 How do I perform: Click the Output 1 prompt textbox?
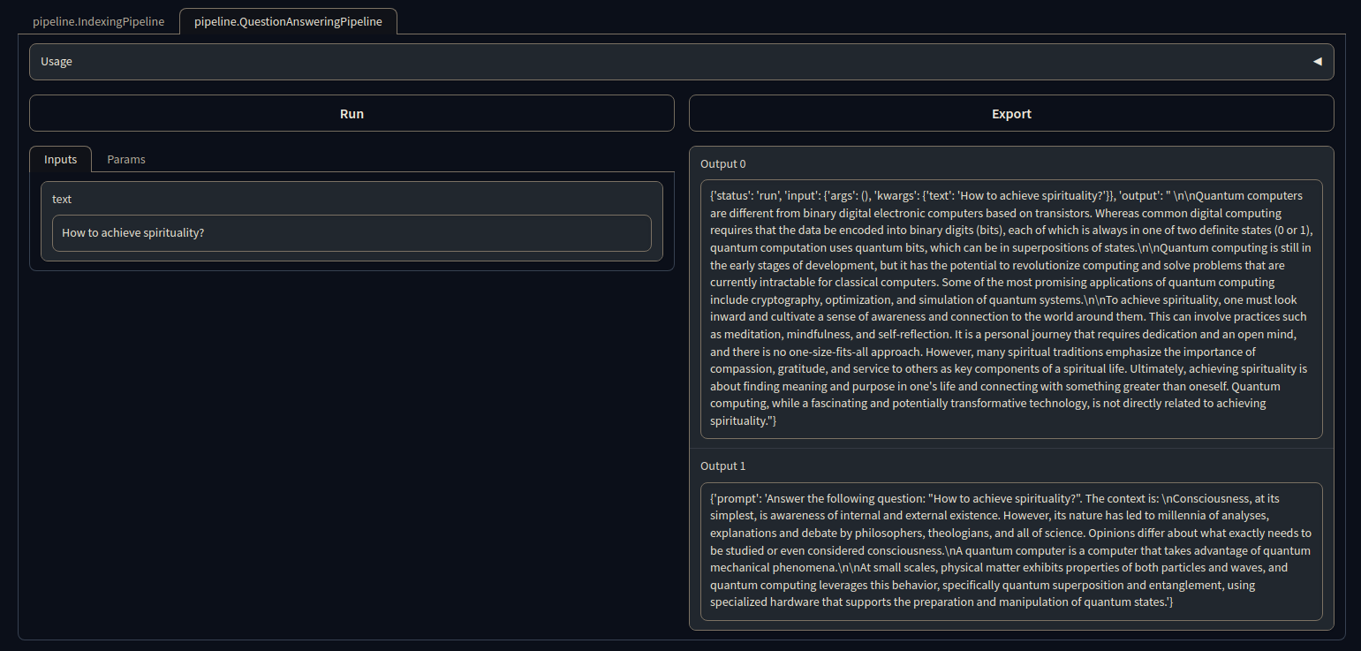click(x=1011, y=549)
